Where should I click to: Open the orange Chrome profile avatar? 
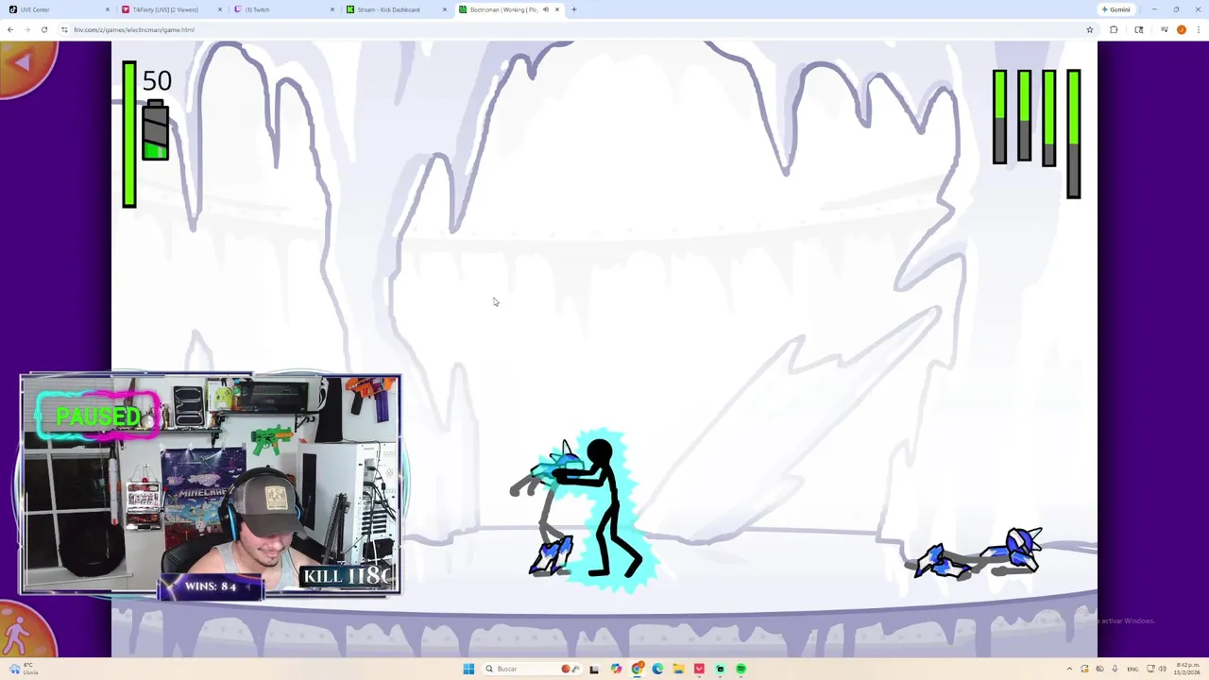pyautogui.click(x=1181, y=29)
